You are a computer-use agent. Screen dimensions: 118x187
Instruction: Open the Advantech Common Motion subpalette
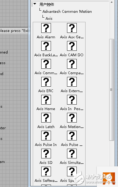coord(67,12)
